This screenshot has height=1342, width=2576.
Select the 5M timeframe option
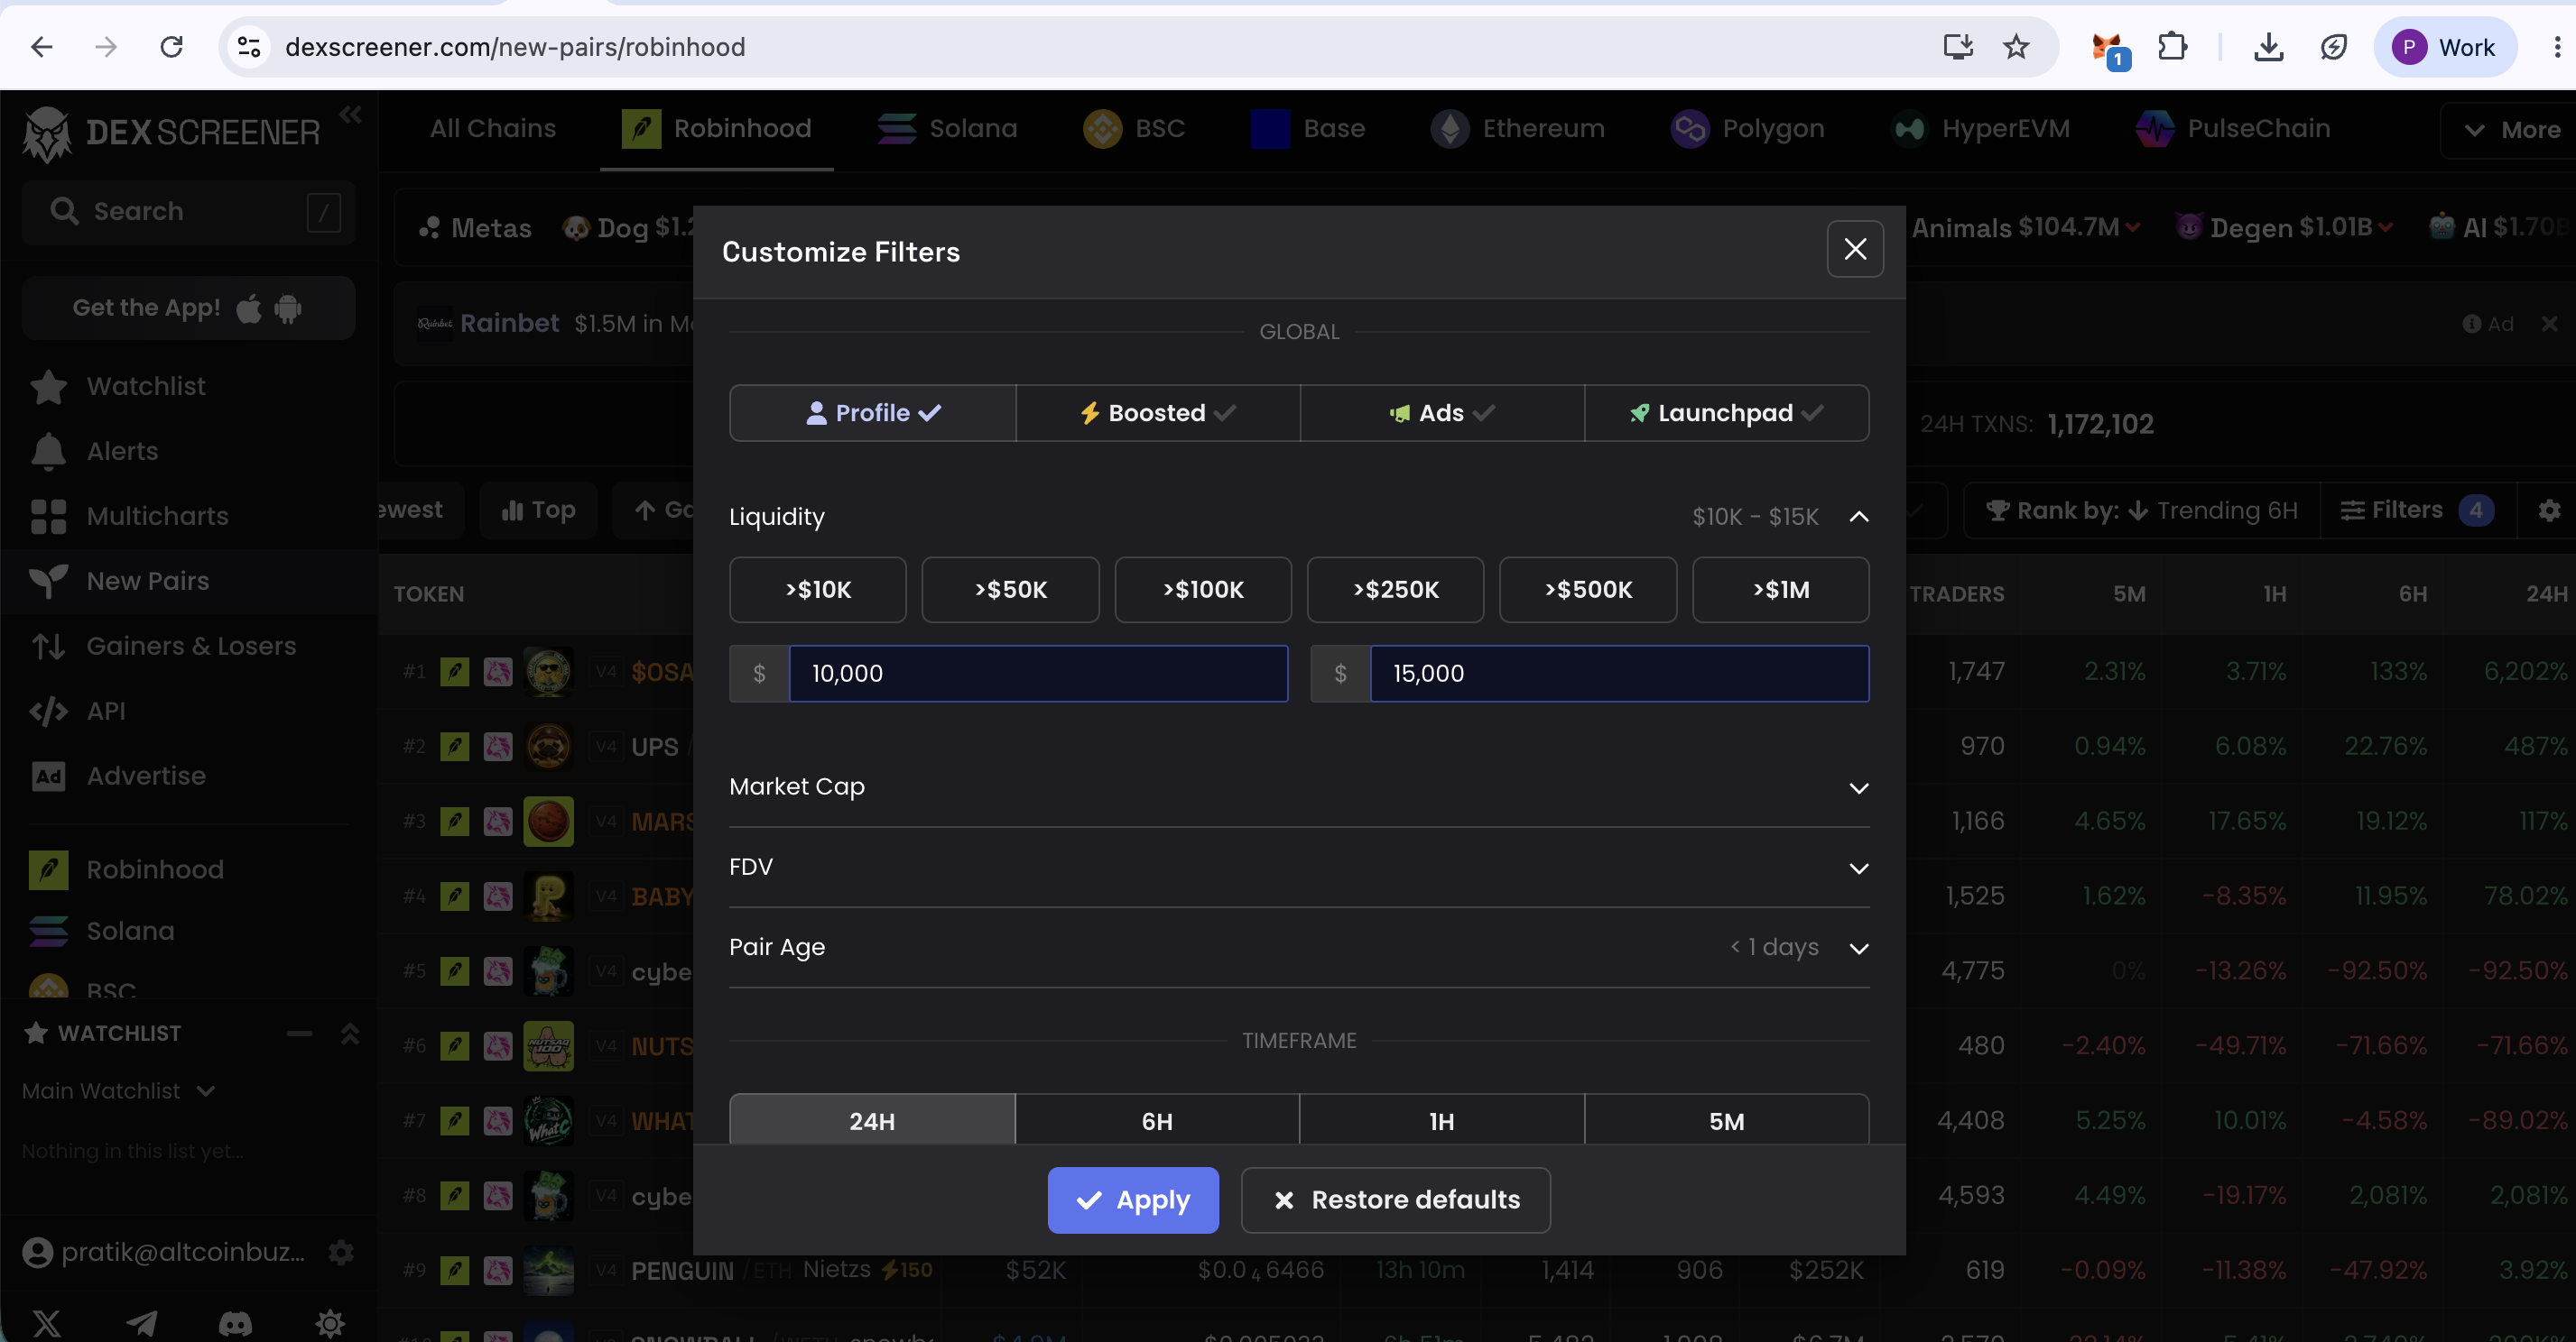(1726, 1120)
